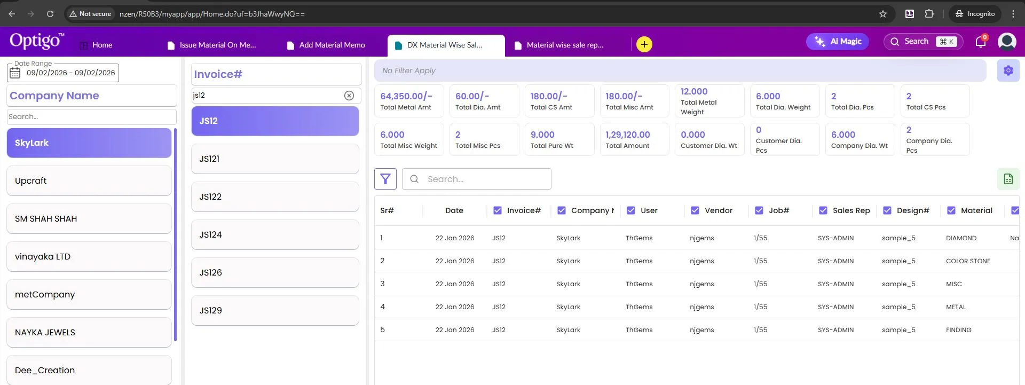
Task: Open the date range picker field
Action: click(x=70, y=73)
